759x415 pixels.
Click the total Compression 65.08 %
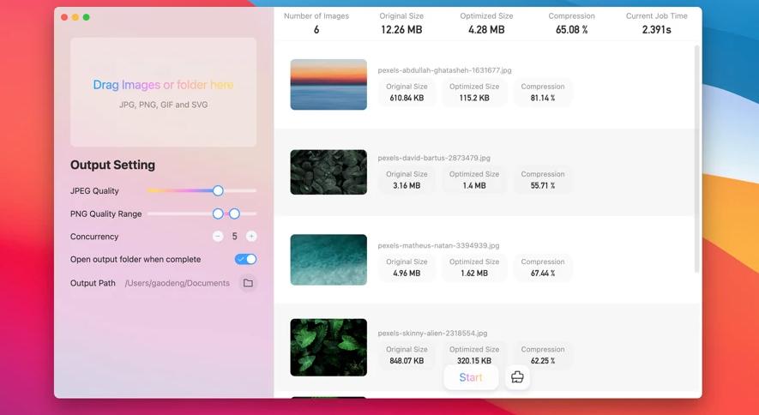coord(572,29)
